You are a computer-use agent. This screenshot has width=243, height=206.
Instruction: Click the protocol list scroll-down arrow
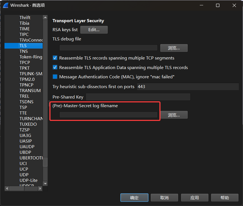point(45,184)
